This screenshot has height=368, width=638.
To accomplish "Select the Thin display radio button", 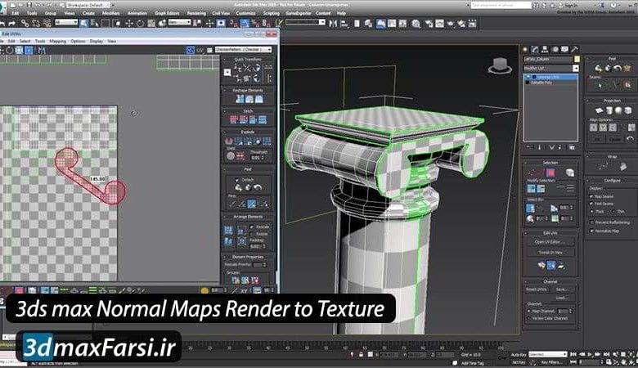I will [x=613, y=212].
